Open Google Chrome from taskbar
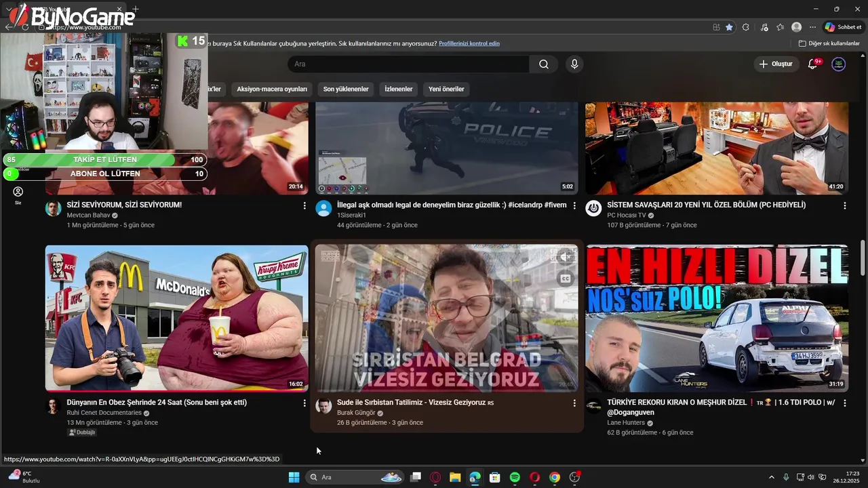The image size is (868, 488). coord(555,477)
